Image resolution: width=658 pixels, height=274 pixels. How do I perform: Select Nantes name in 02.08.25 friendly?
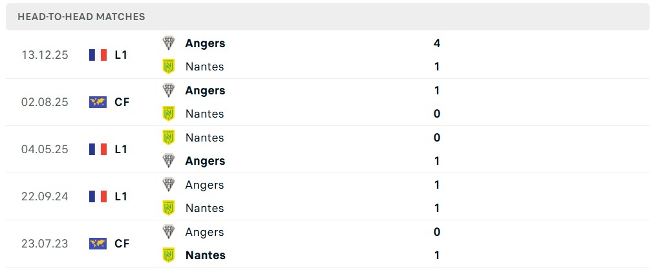click(x=204, y=114)
